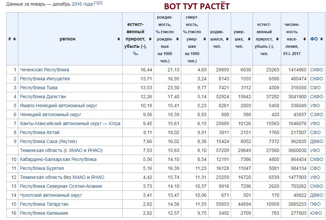The width and height of the screenshot is (326, 220).
Task: Sort by ФО column arrows
Action: 321,39
